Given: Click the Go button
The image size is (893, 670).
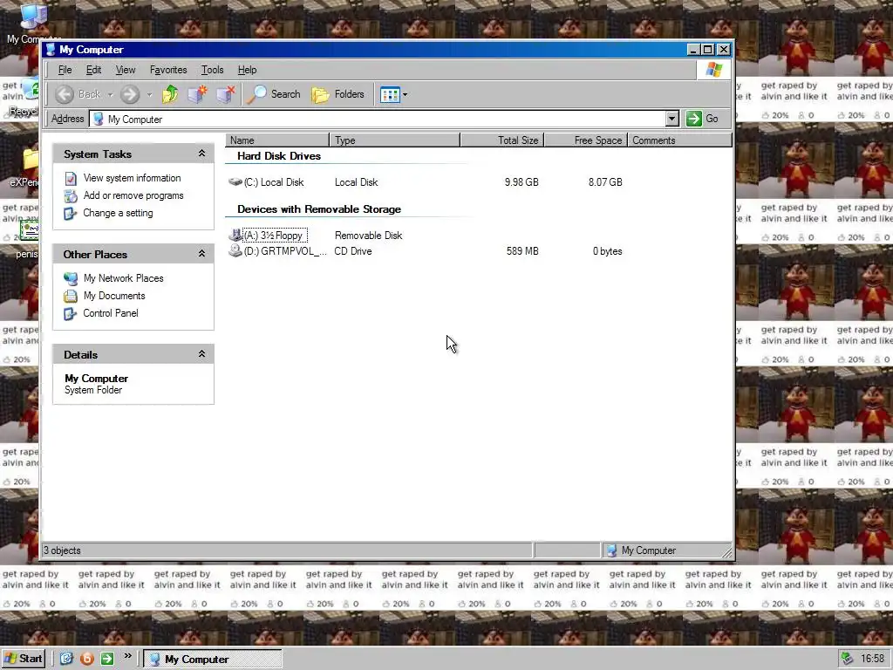Looking at the screenshot, I should [702, 119].
